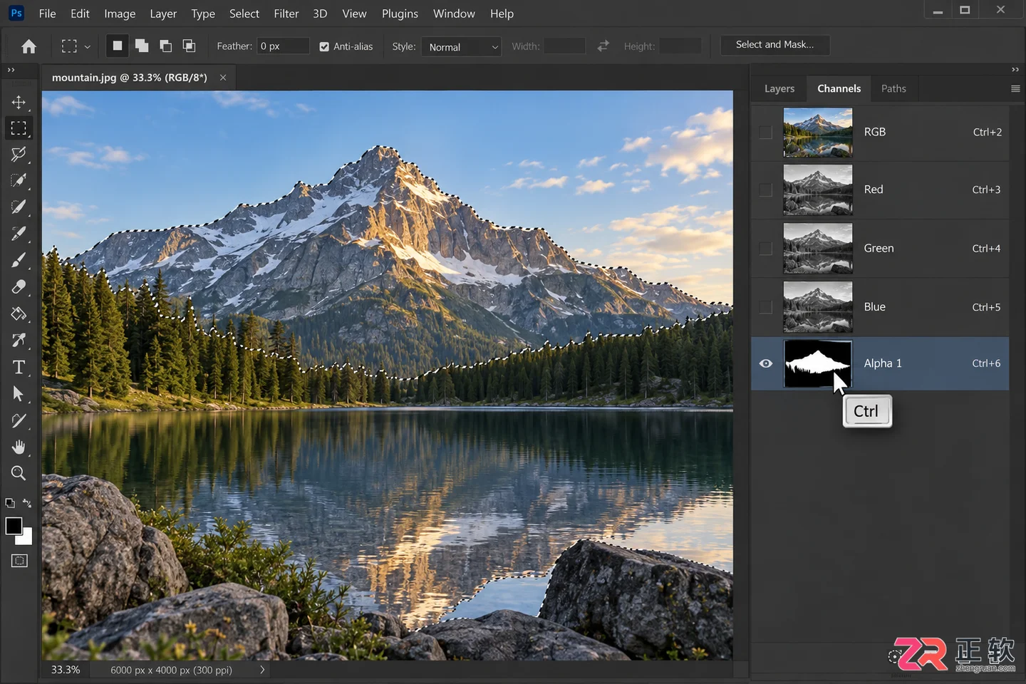The image size is (1026, 684).
Task: Click Subtract from selection mode icon
Action: click(165, 46)
